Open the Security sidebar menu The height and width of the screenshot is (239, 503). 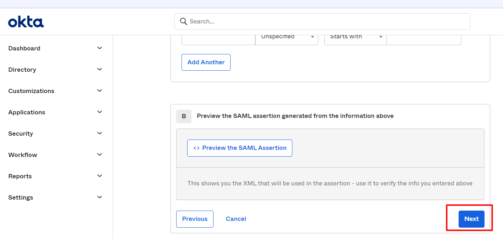click(21, 134)
